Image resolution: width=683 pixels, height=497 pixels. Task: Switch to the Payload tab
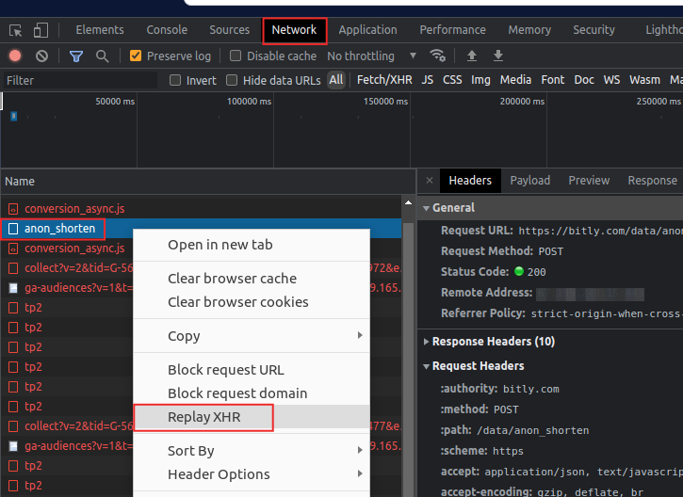529,181
